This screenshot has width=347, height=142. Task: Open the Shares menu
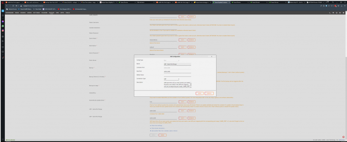point(23,13)
